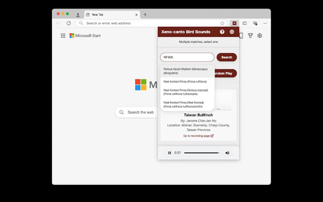Favorite this page with star icon

[x=222, y=23]
